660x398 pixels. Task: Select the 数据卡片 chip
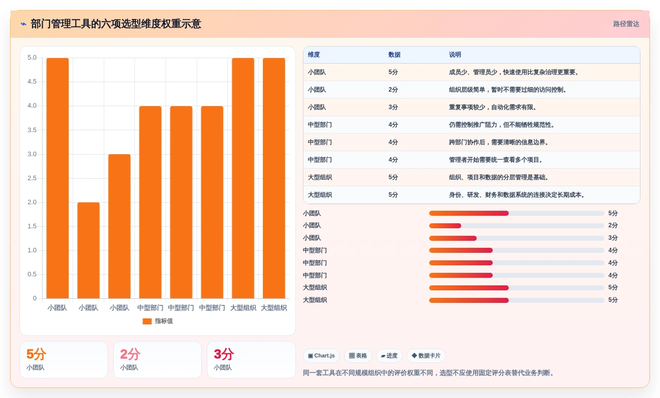(x=426, y=356)
